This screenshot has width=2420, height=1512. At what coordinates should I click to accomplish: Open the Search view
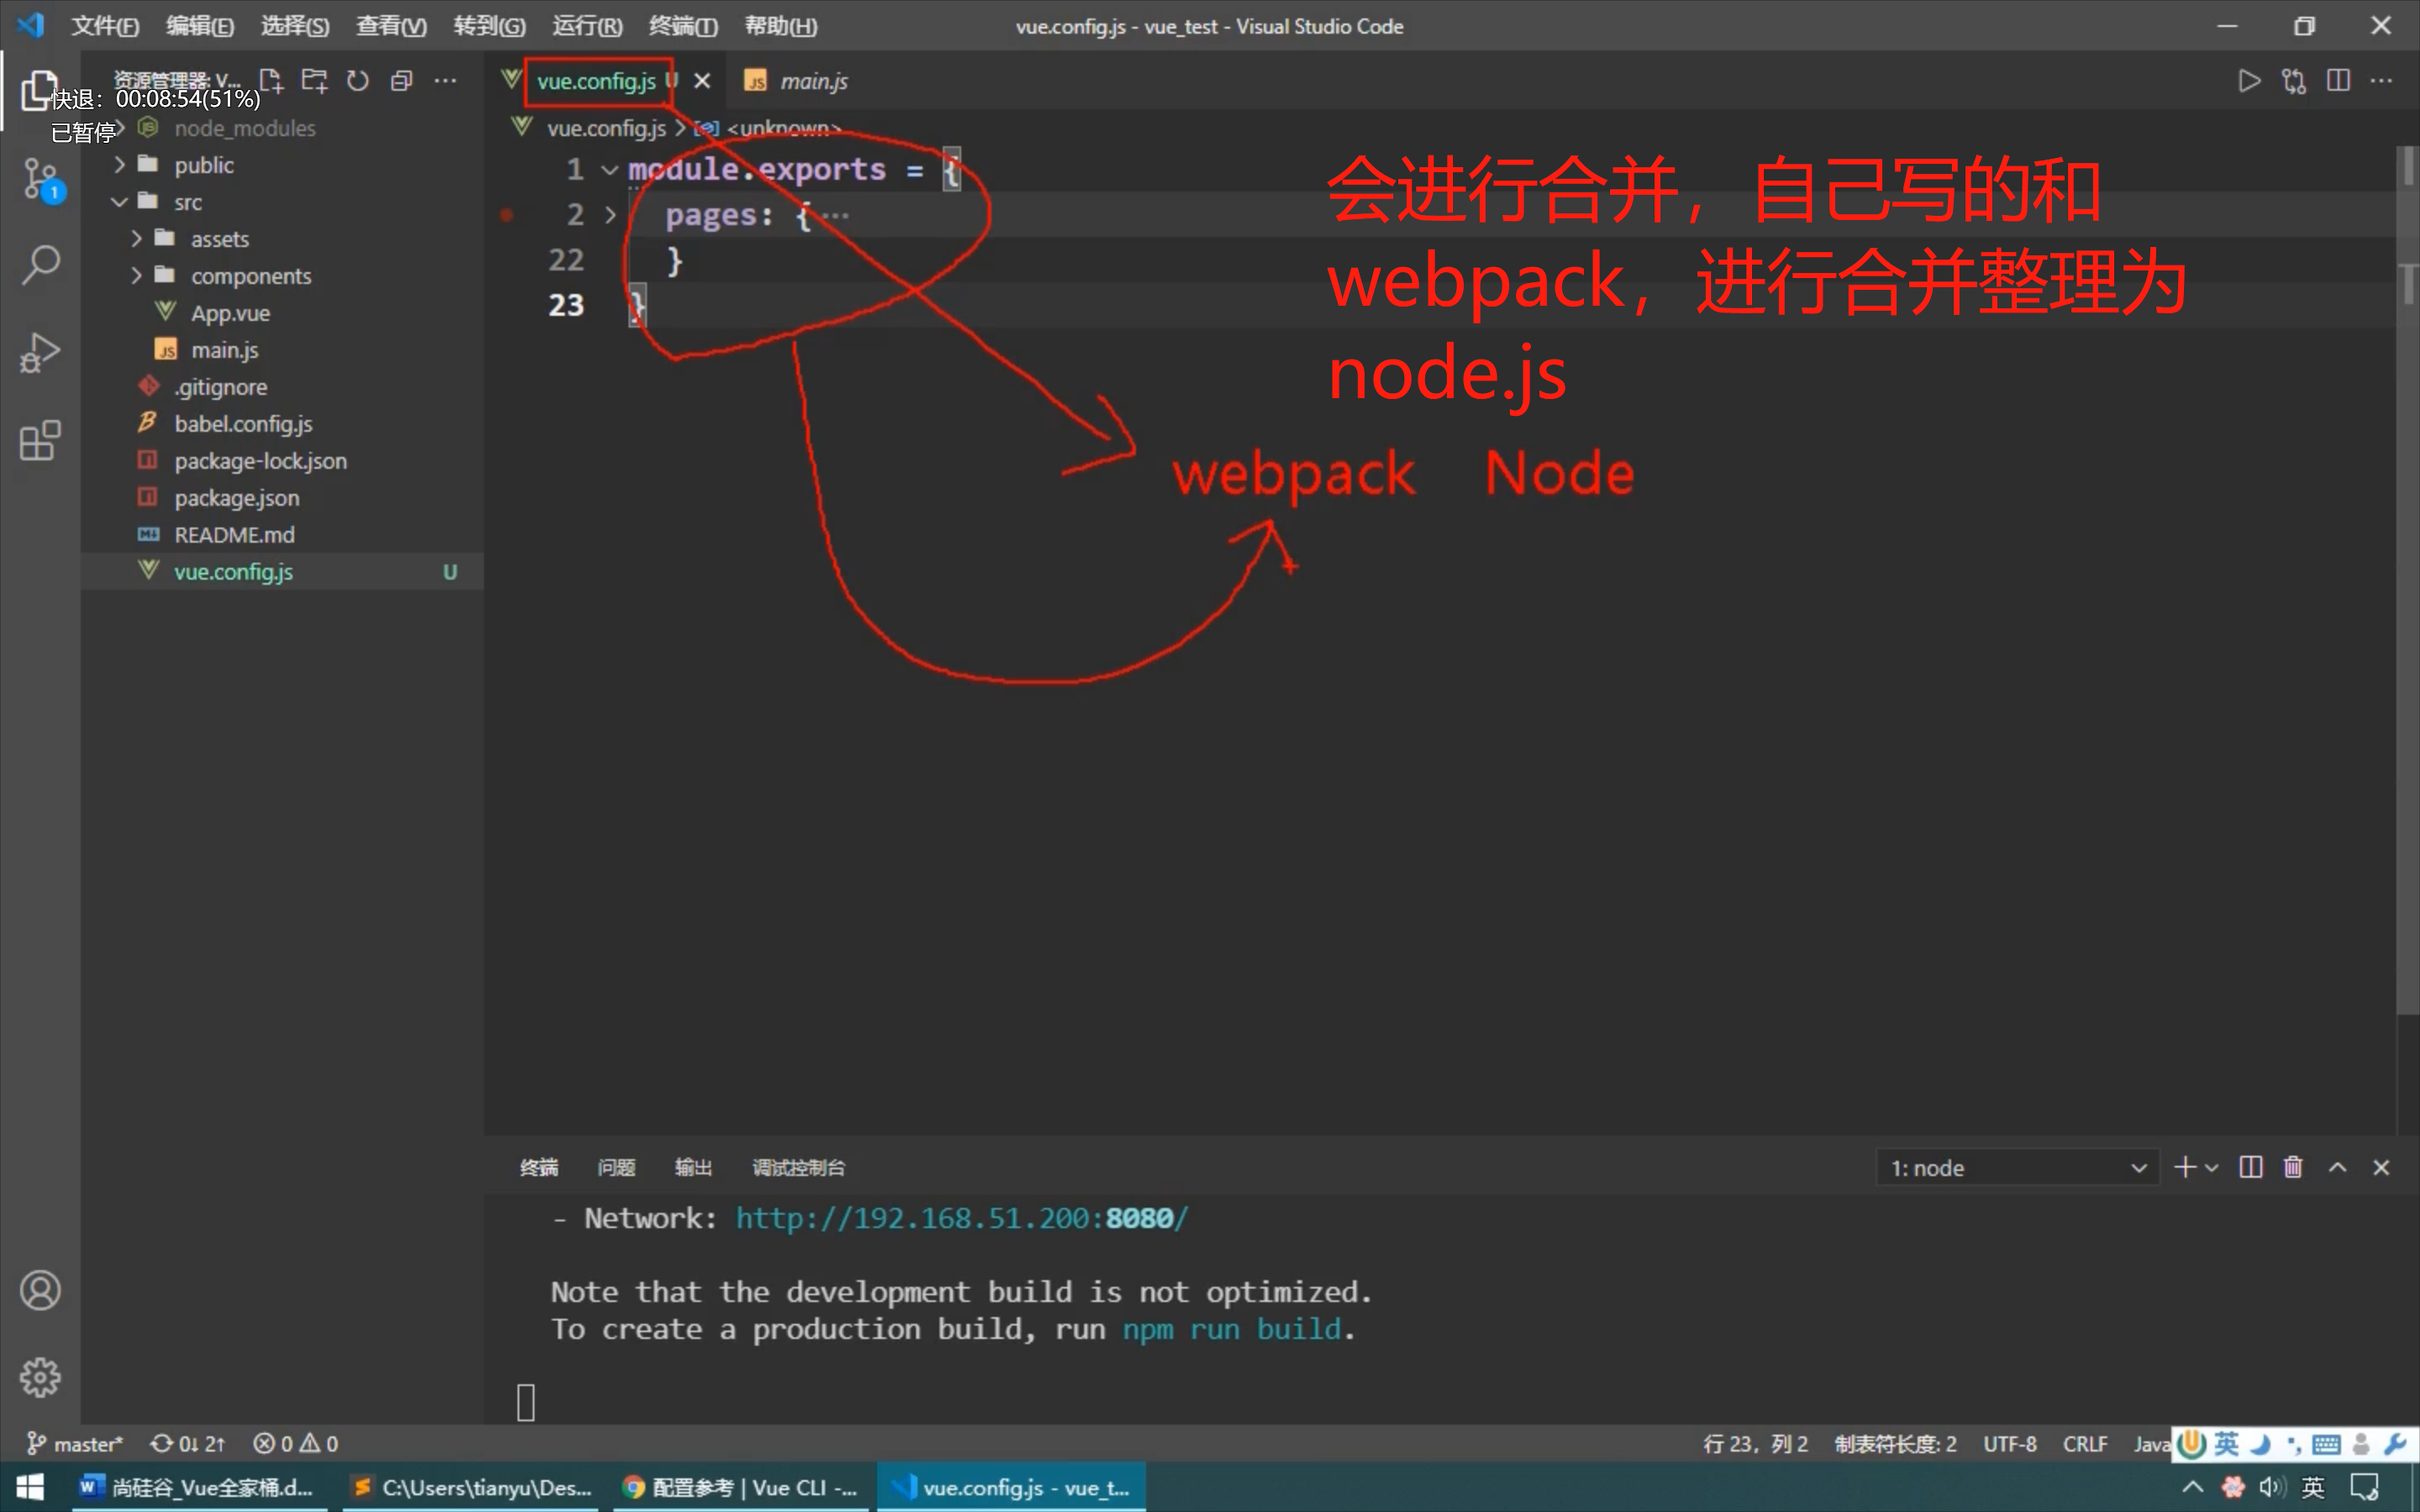tap(40, 264)
